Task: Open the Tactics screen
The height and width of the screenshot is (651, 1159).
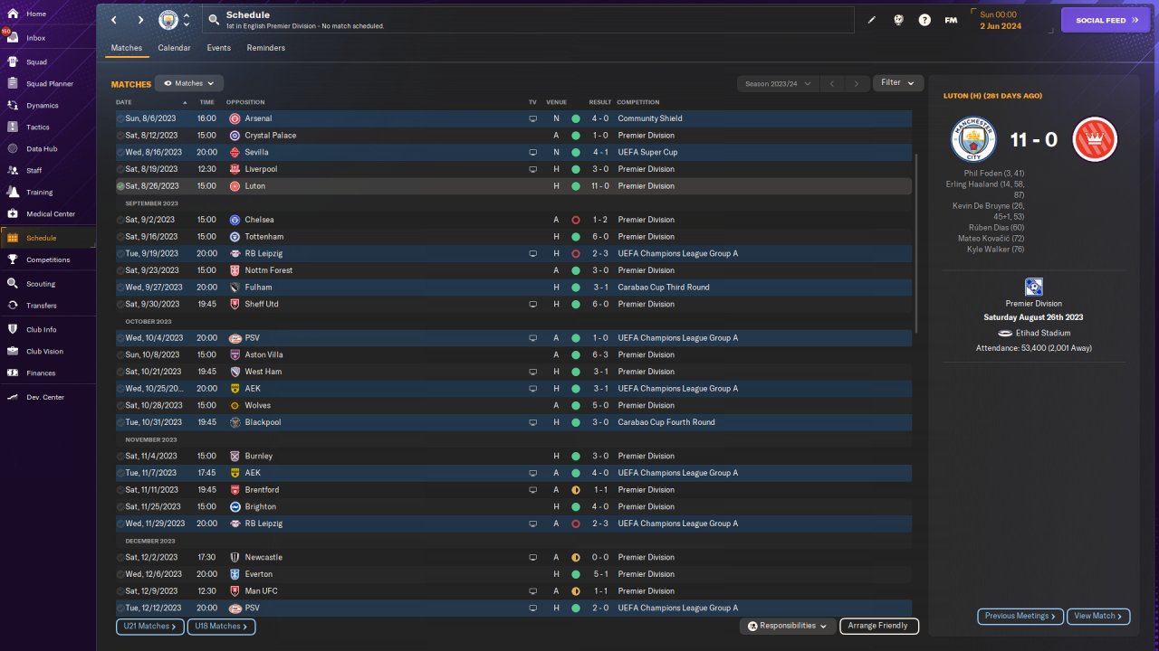Action: (47, 127)
